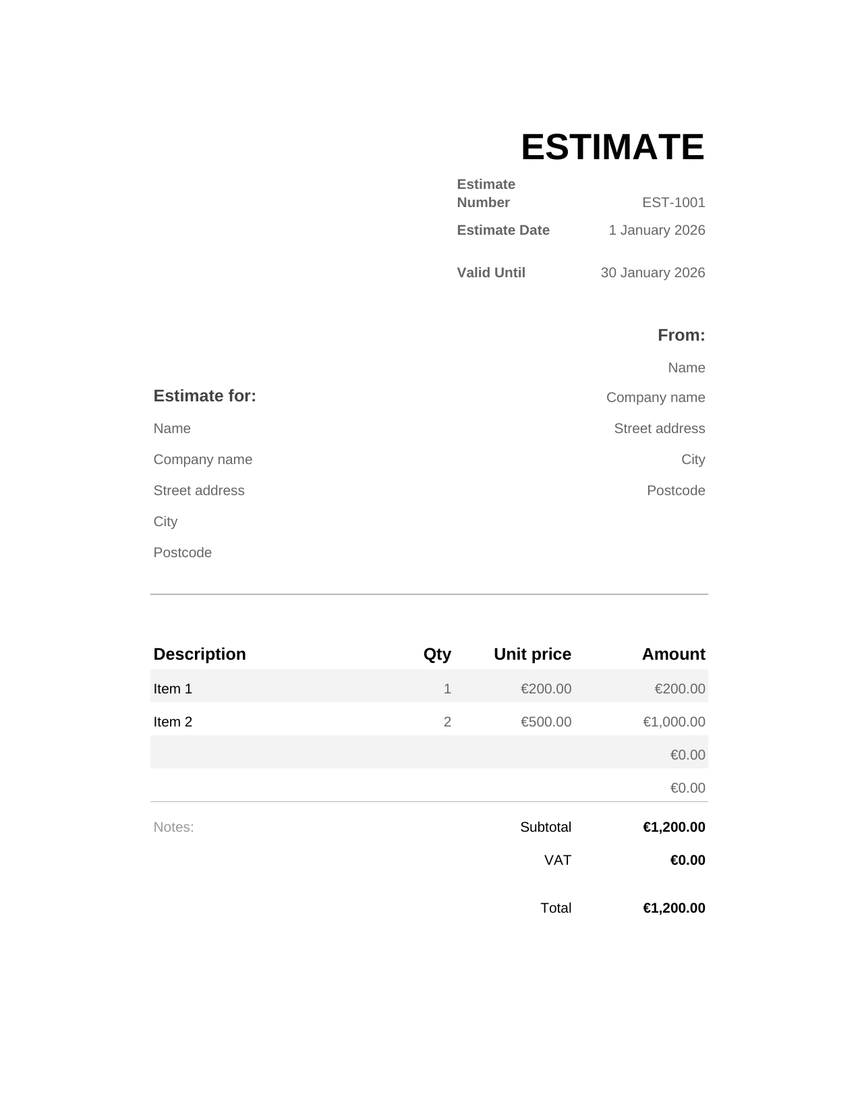Screen dimensions: 860x1113
Task: Click the Item 2 quantity cell
Action: point(447,722)
